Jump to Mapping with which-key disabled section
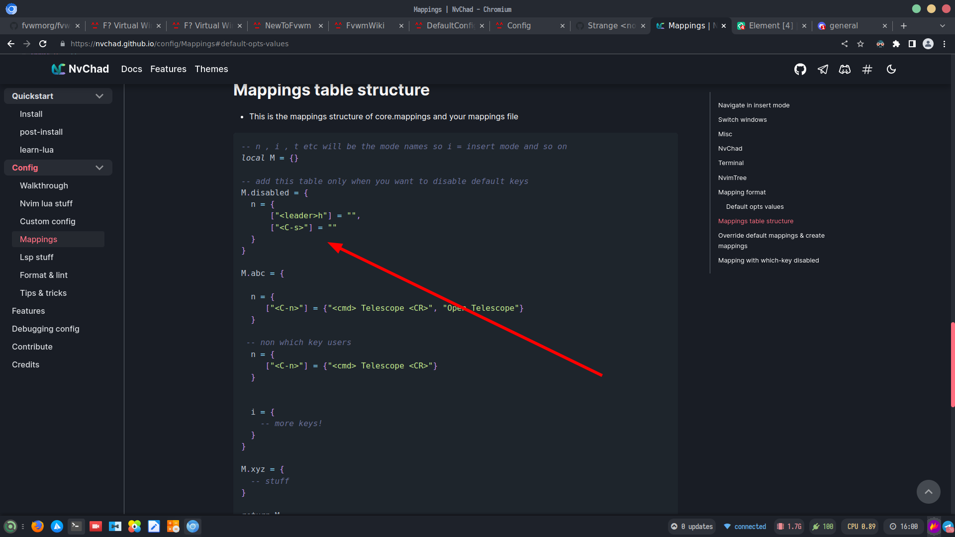This screenshot has width=955, height=537. coord(768,261)
